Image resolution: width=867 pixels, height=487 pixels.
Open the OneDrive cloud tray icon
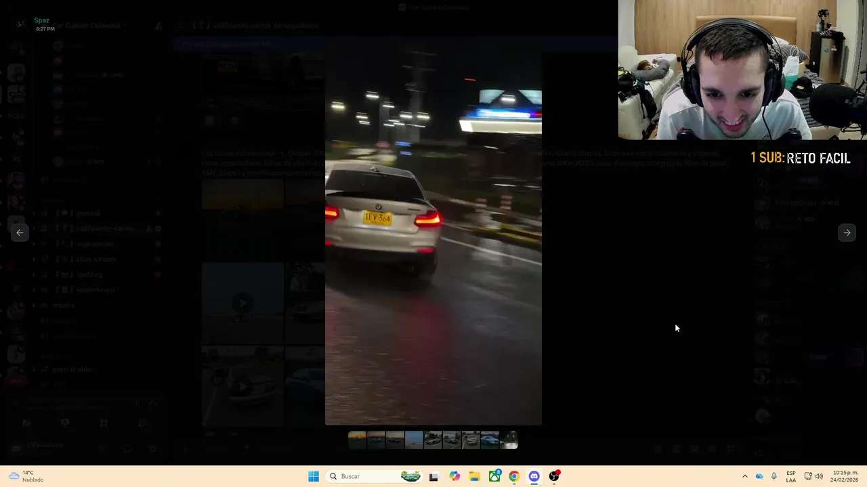(x=759, y=476)
